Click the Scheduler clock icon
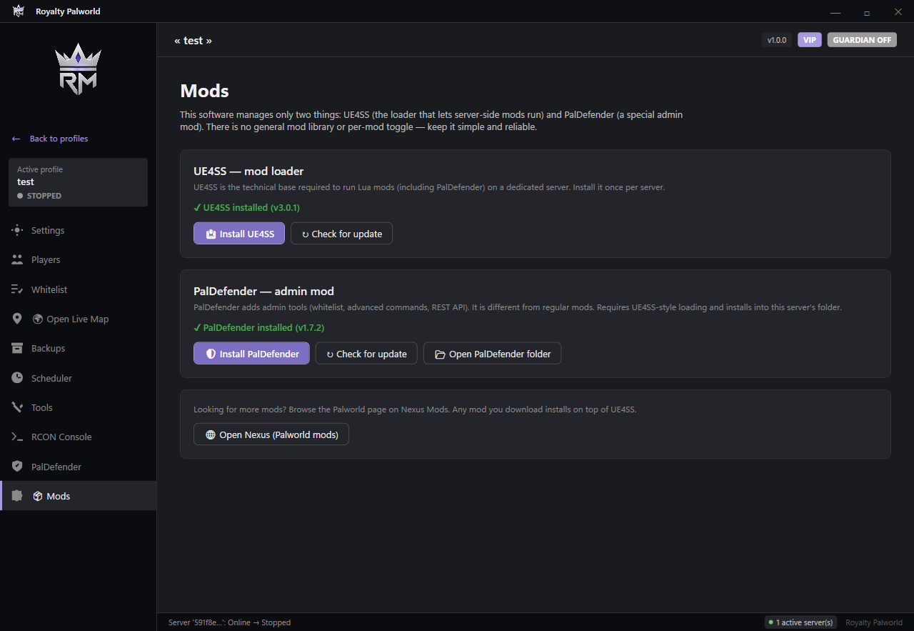Viewport: 914px width, 631px height. point(17,378)
